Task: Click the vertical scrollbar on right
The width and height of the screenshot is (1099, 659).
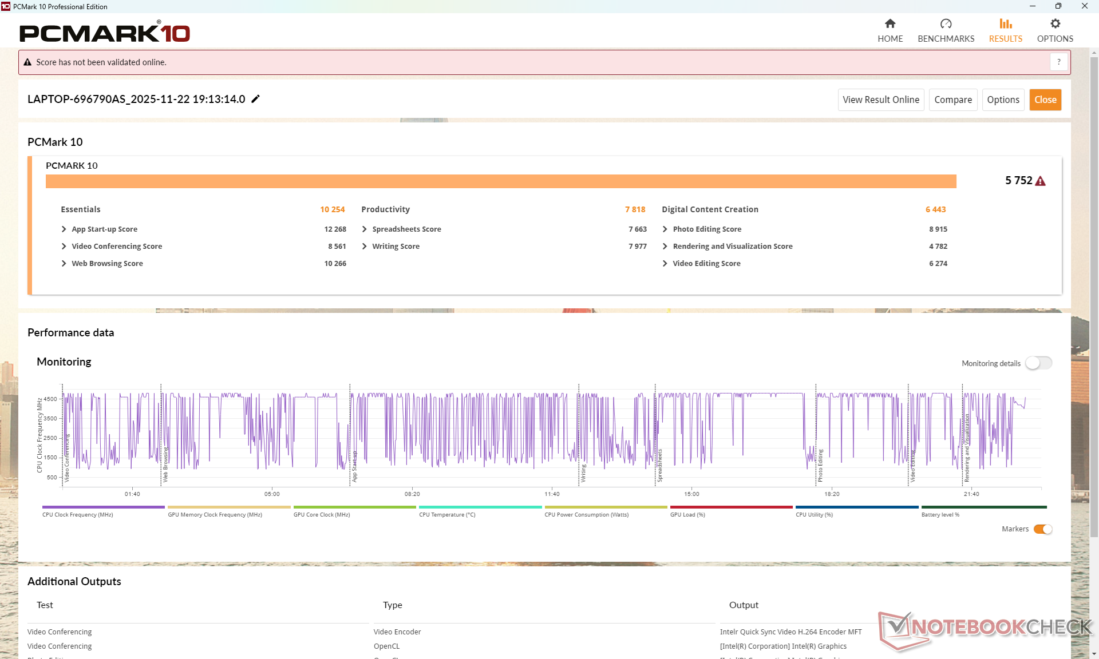Action: tap(1094, 297)
